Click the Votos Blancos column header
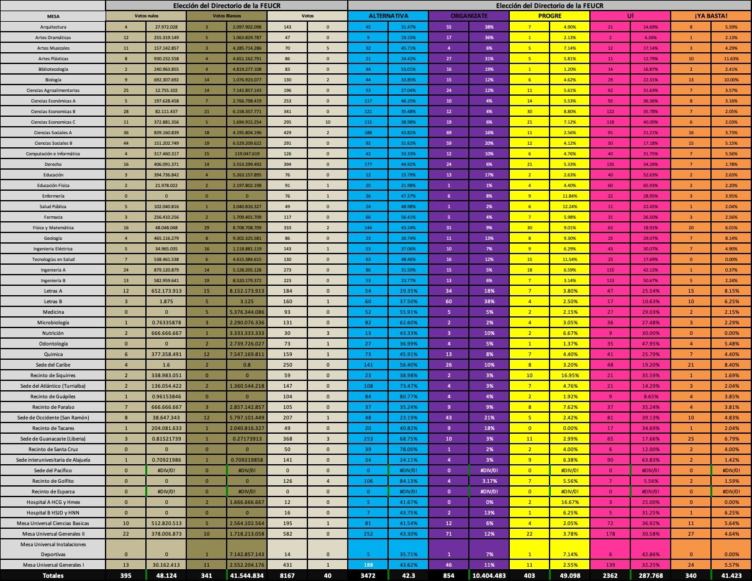 pos(227,16)
